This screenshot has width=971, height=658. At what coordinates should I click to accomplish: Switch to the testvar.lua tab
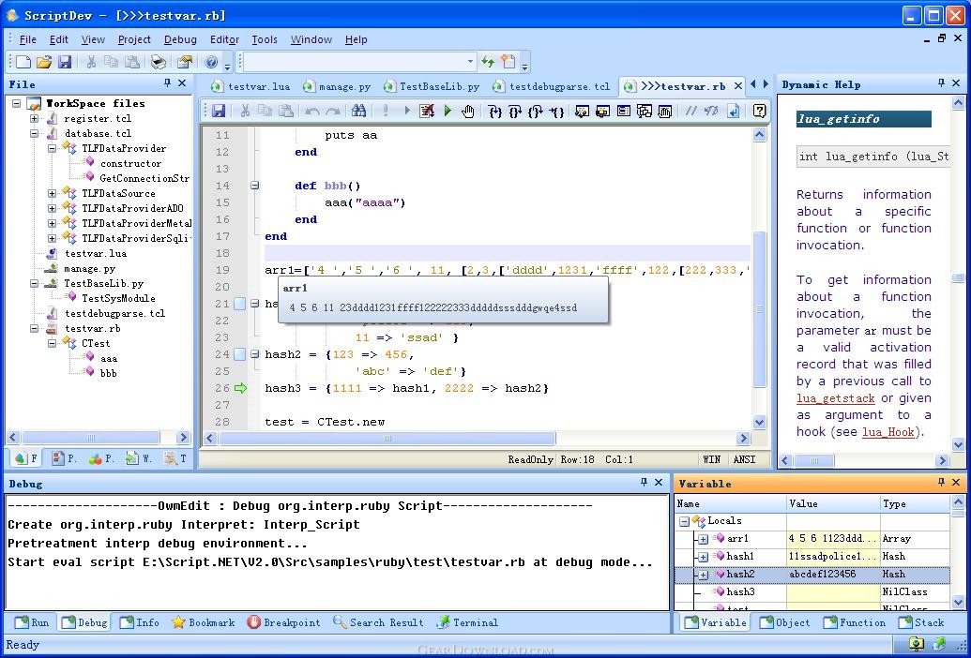point(250,86)
